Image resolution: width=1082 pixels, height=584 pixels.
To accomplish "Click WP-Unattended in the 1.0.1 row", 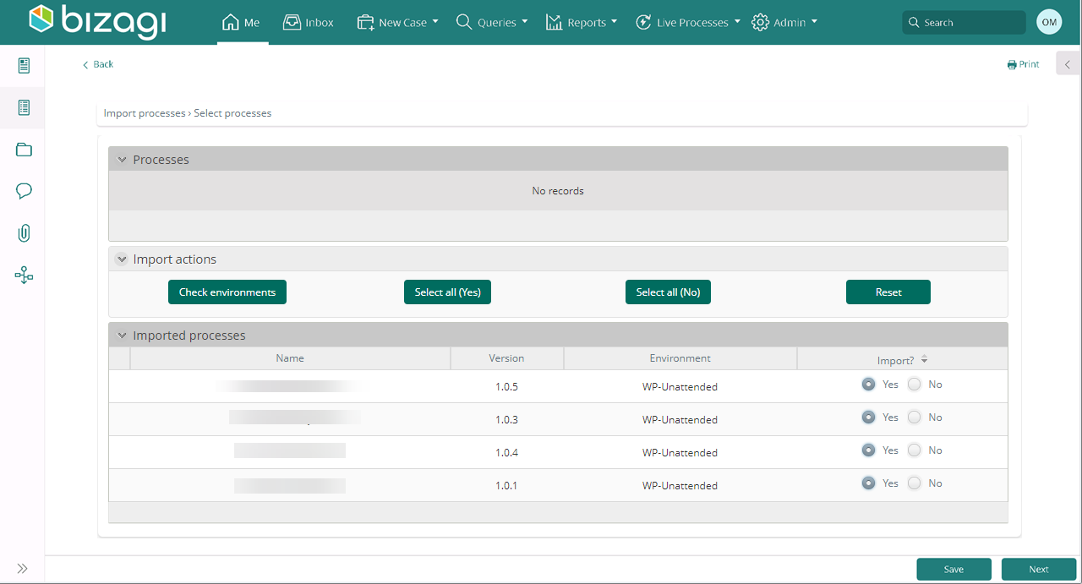I will tap(680, 486).
